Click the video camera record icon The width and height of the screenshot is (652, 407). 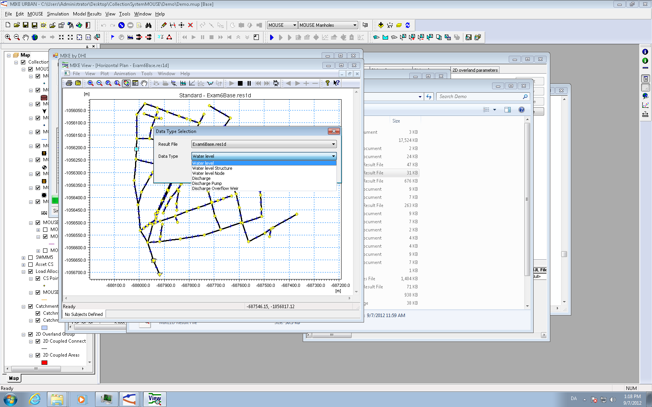coord(276,83)
